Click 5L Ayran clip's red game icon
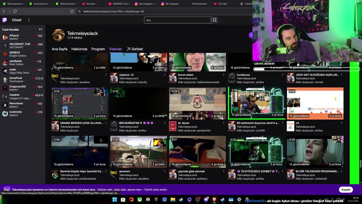The height and width of the screenshot is (204, 362). click(x=173, y=126)
